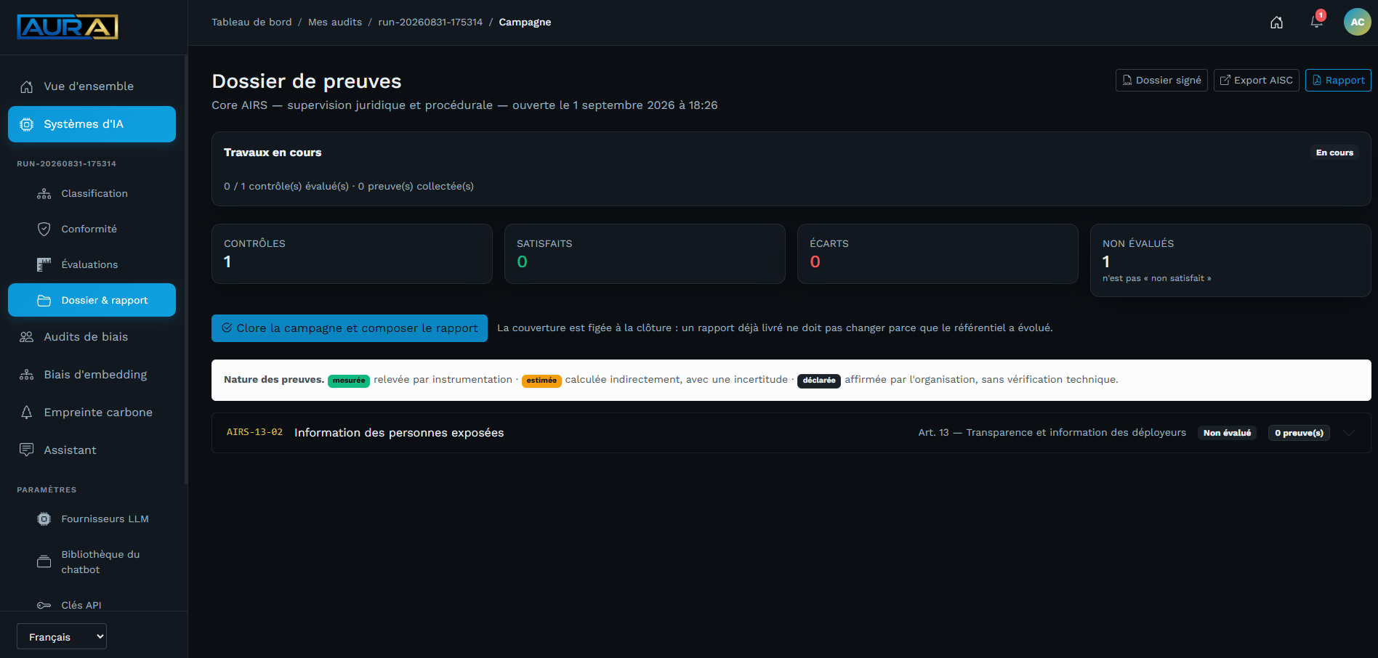Image resolution: width=1378 pixels, height=658 pixels.
Task: Click the AIRS-13-02 control code
Action: (x=254, y=432)
